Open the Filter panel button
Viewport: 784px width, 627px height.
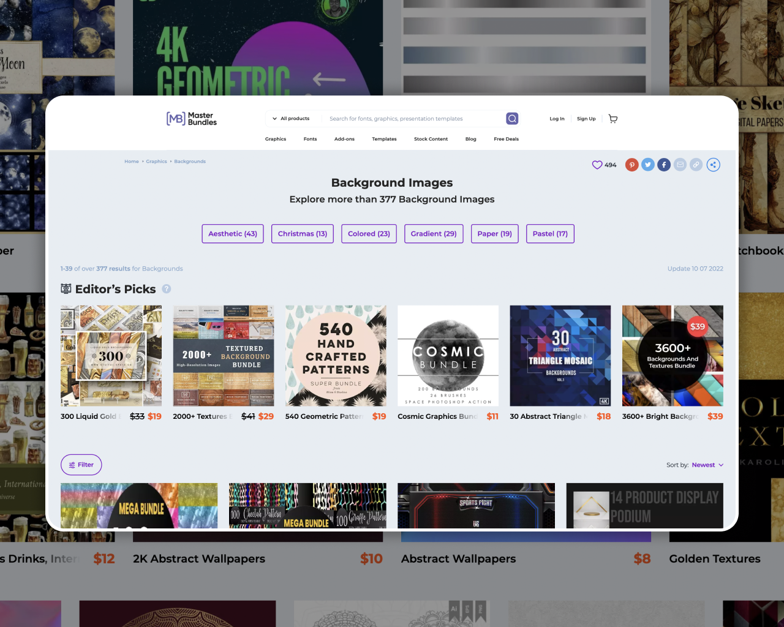pyautogui.click(x=81, y=465)
